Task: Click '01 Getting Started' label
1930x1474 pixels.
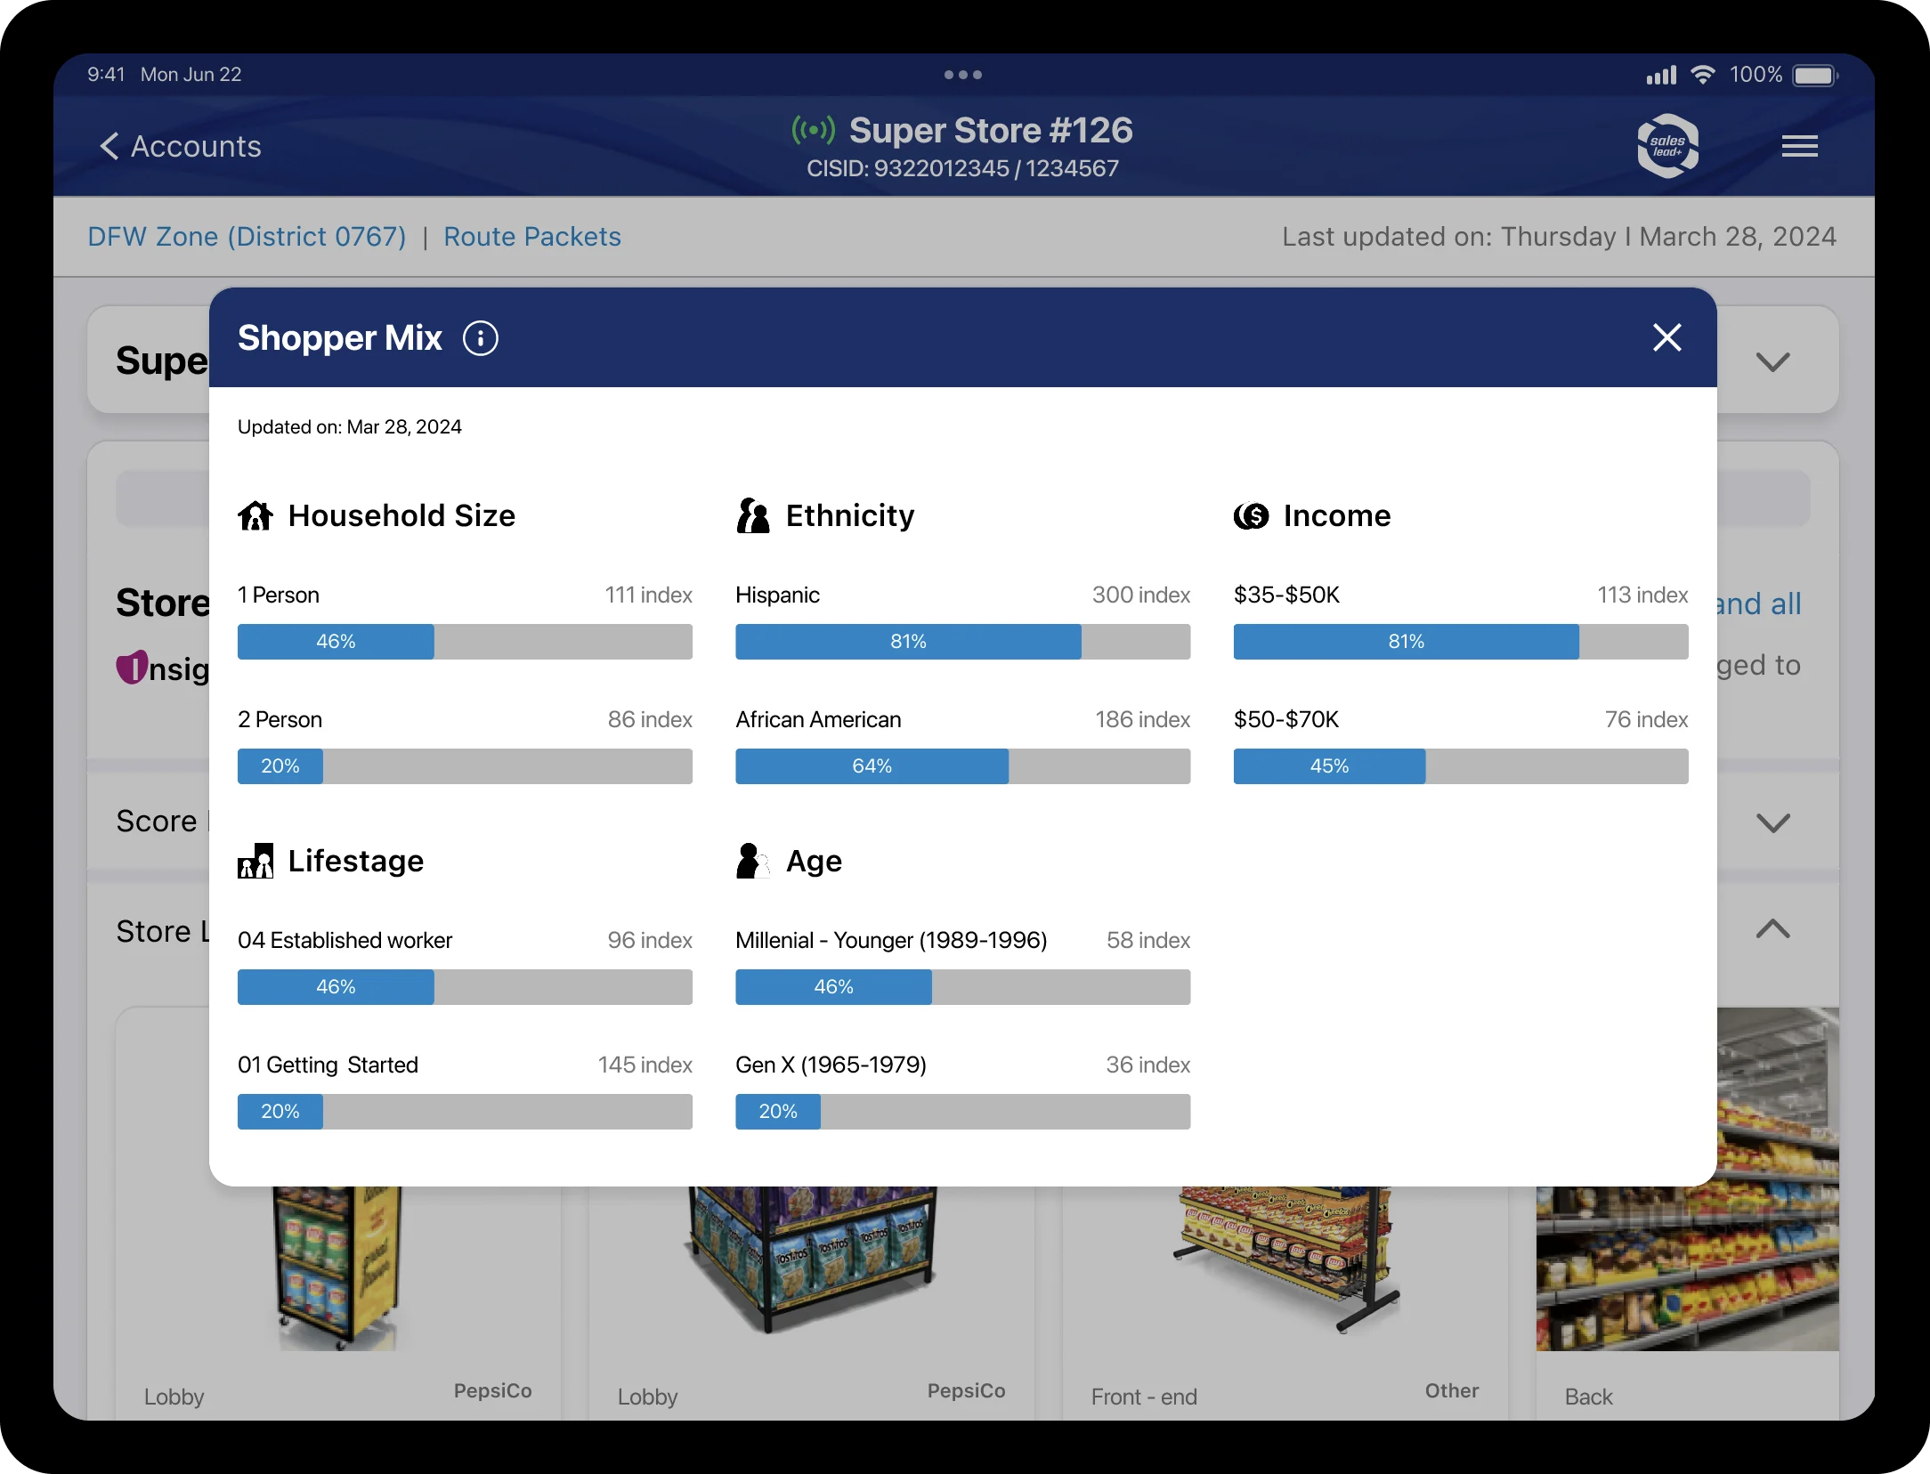Action: click(x=328, y=1065)
